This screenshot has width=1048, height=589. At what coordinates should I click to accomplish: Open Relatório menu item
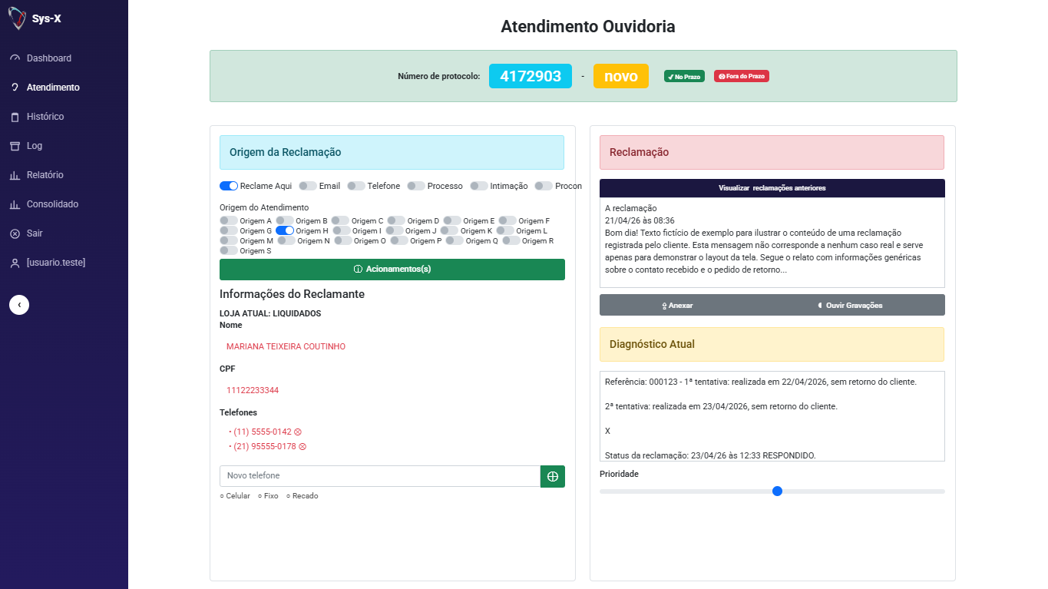point(45,175)
